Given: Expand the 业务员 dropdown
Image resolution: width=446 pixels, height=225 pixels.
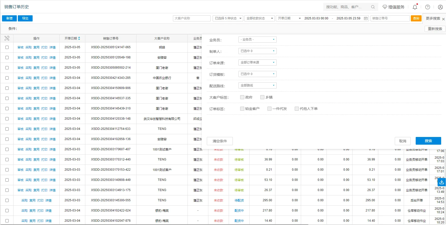Looking at the screenshot, I should pyautogui.click(x=257, y=40).
